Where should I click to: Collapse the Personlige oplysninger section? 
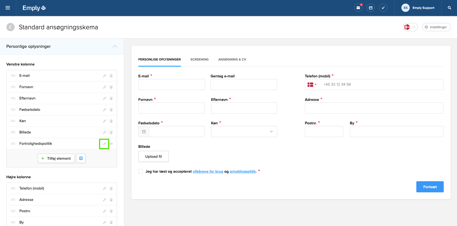click(x=115, y=46)
